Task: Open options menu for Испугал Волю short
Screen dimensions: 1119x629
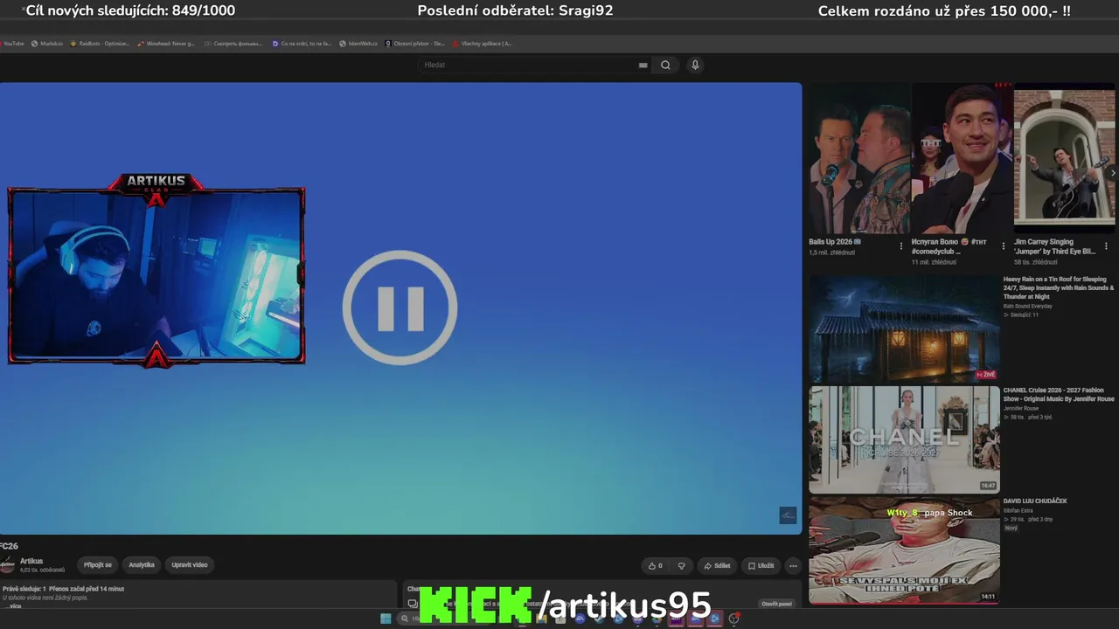Action: pyautogui.click(x=1004, y=246)
